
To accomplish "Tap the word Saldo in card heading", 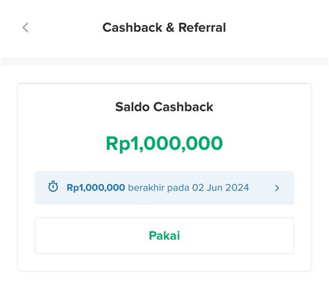I will coord(133,107).
